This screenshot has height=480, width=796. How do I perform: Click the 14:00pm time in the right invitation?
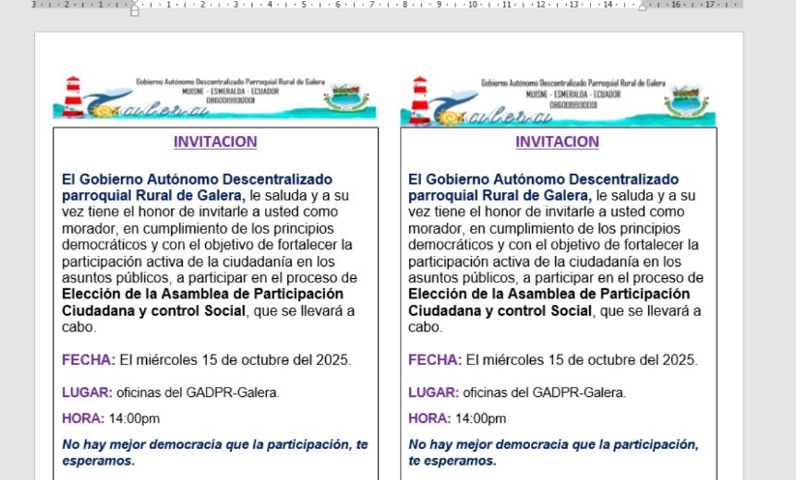pos(482,418)
